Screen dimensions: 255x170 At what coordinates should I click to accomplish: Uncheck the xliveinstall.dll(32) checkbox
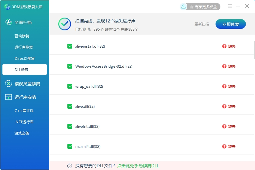tap(70, 46)
